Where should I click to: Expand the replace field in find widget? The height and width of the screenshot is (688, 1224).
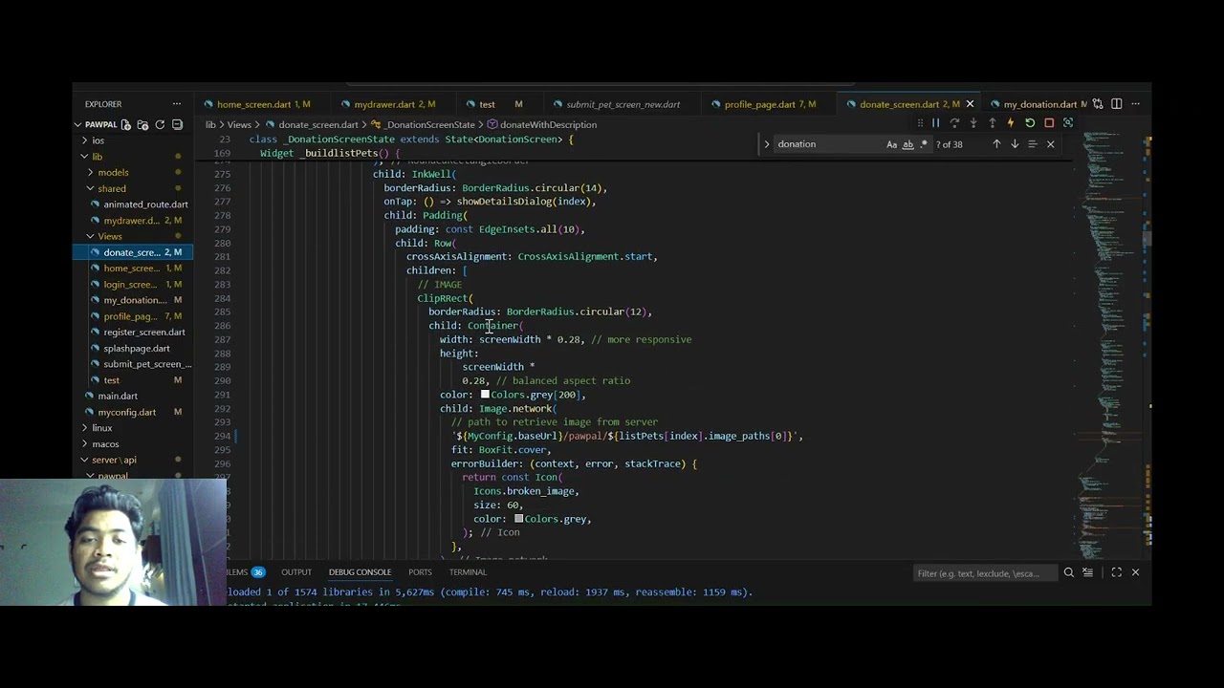(766, 144)
